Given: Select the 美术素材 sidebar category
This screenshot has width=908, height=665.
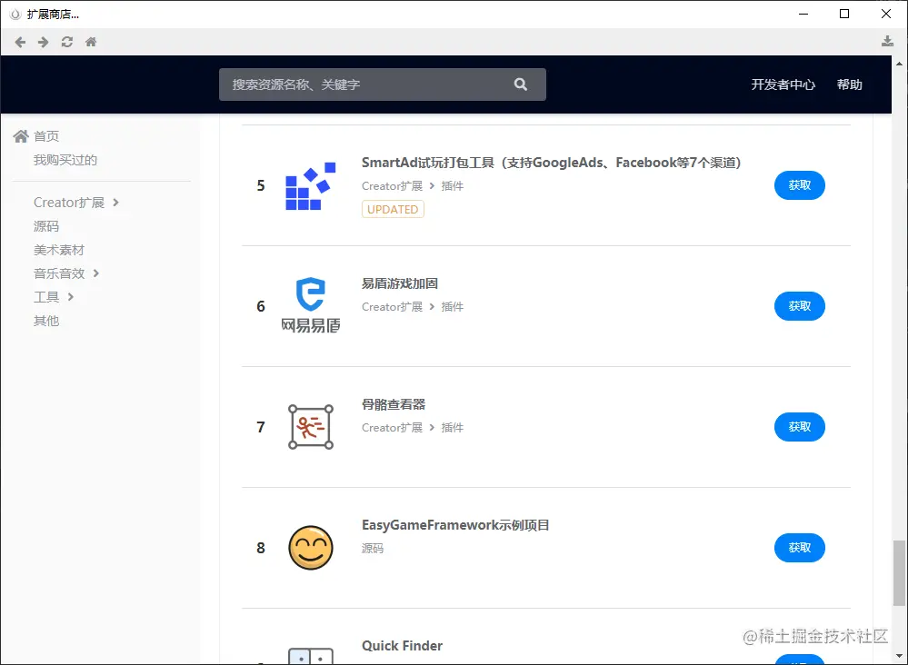Looking at the screenshot, I should (x=59, y=250).
